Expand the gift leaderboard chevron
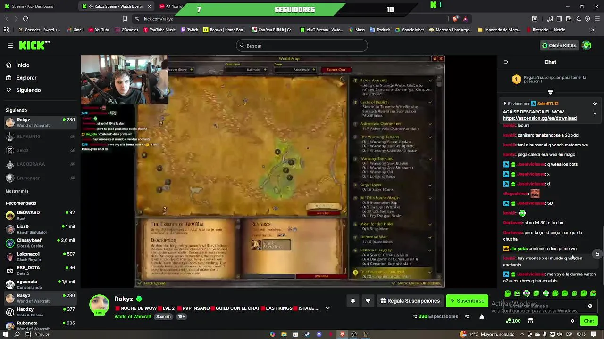 pyautogui.click(x=550, y=92)
